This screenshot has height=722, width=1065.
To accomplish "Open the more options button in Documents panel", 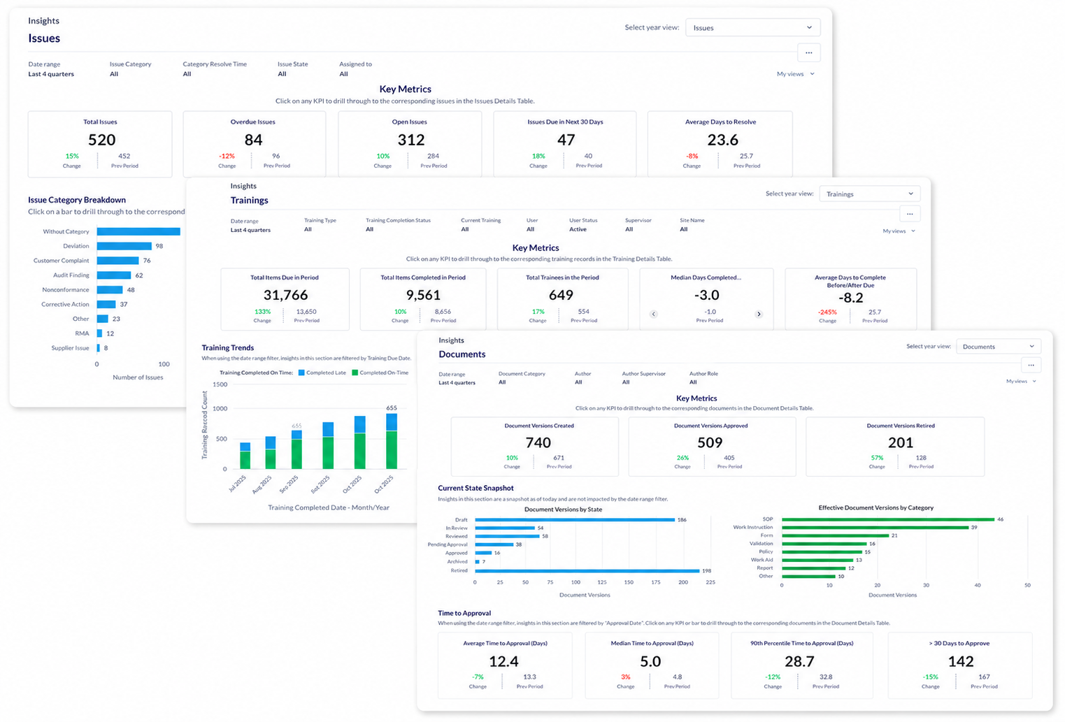I will click(x=1031, y=365).
